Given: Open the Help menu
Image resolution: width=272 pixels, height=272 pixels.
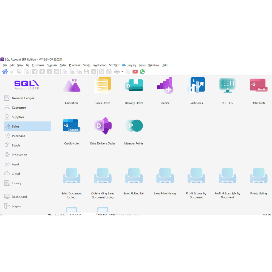Looking at the screenshot, I should (164, 65).
